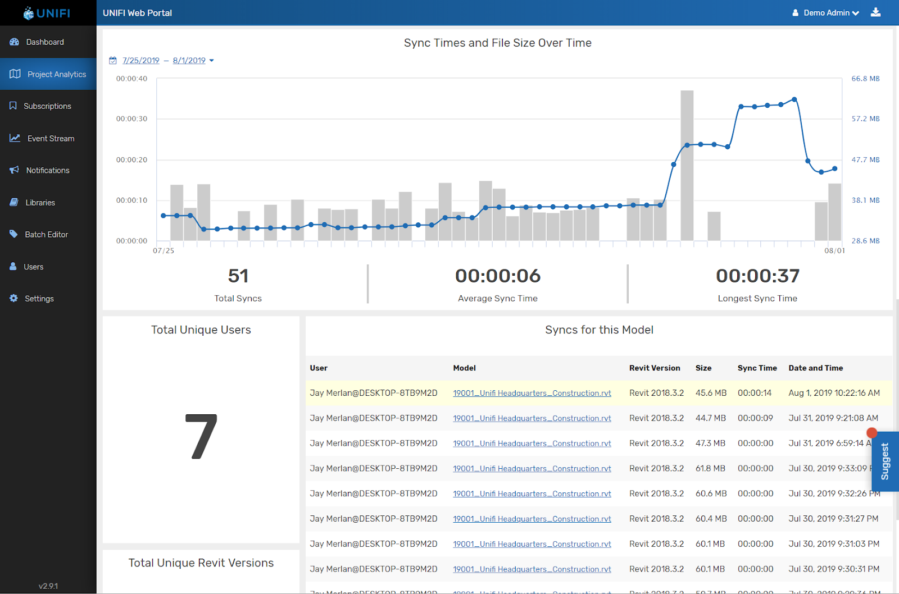
Task: Click the Settings gear icon
Action: (x=14, y=299)
